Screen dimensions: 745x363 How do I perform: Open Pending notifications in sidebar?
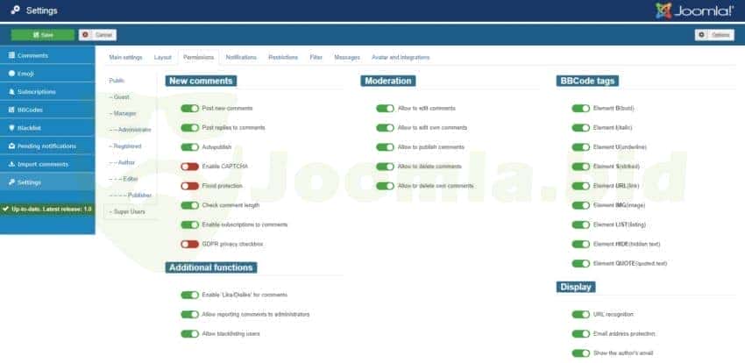tap(47, 146)
